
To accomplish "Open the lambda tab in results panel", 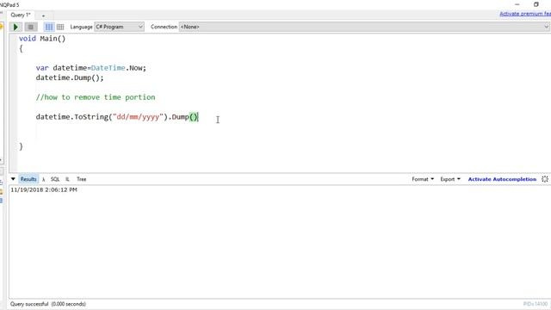I will coord(44,179).
